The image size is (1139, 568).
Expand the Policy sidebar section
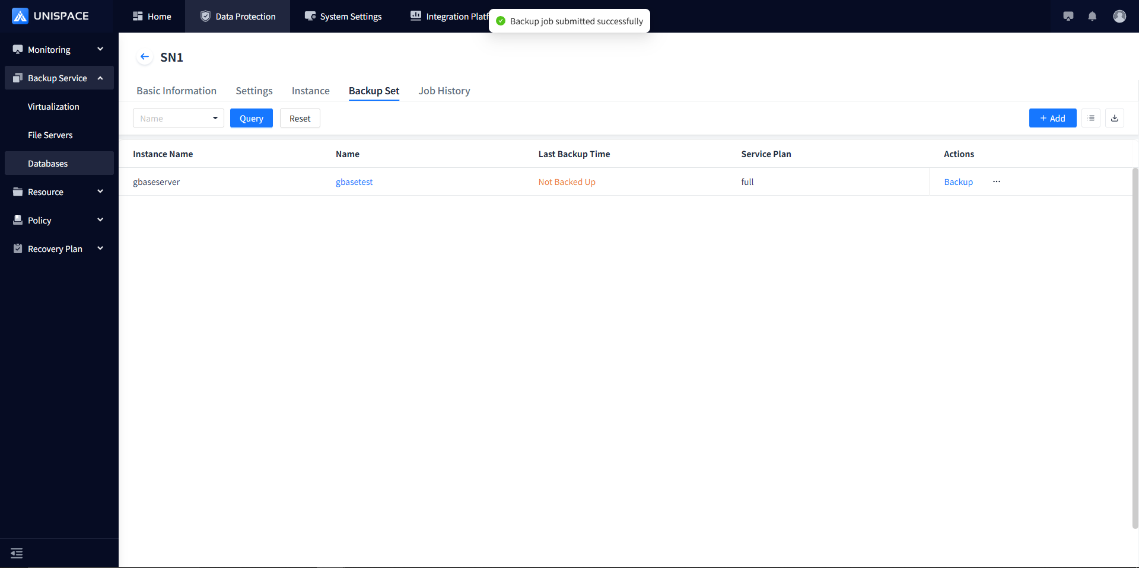tap(59, 220)
